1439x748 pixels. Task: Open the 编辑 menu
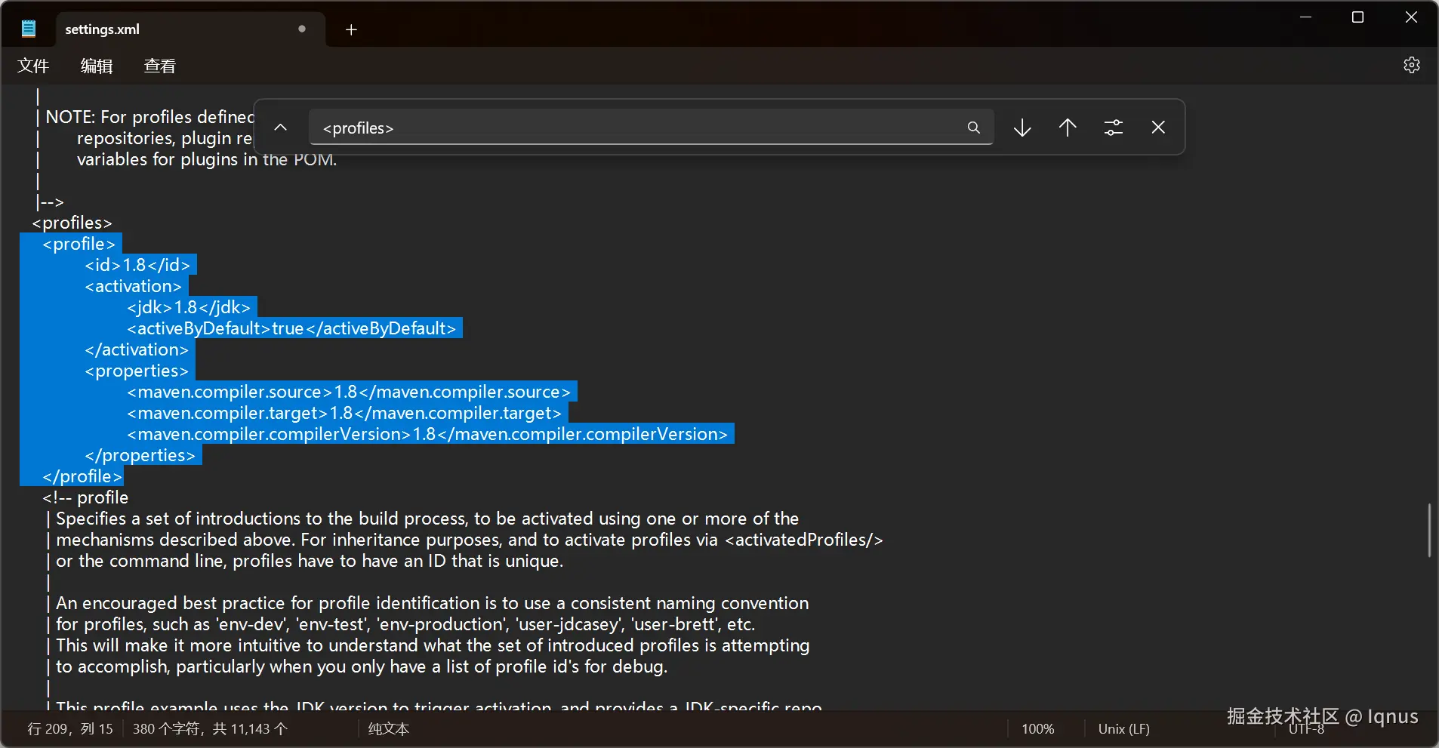coord(97,66)
